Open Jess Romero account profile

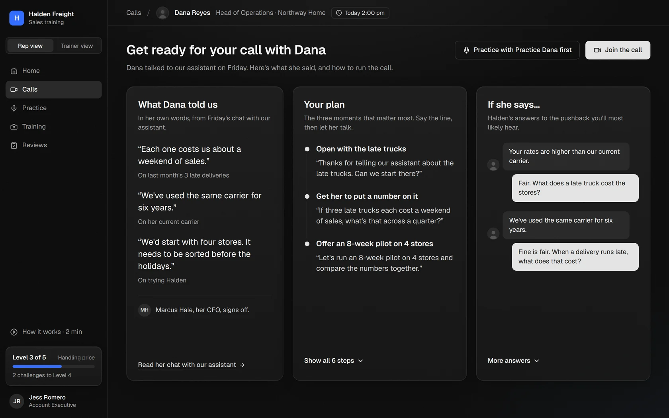pyautogui.click(x=54, y=401)
